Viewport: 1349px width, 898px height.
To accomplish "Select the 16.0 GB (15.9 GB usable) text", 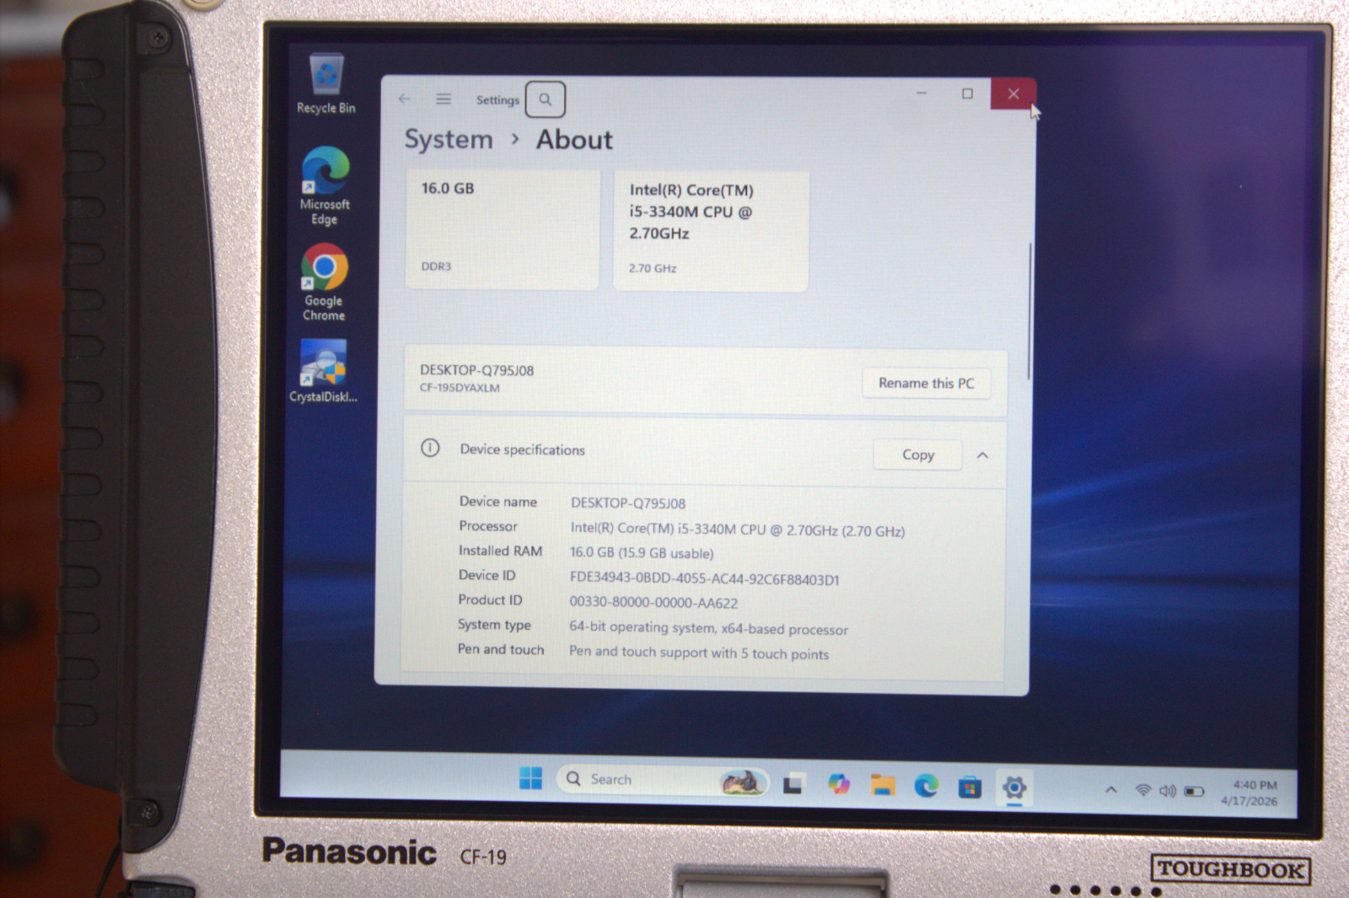I will (x=642, y=553).
